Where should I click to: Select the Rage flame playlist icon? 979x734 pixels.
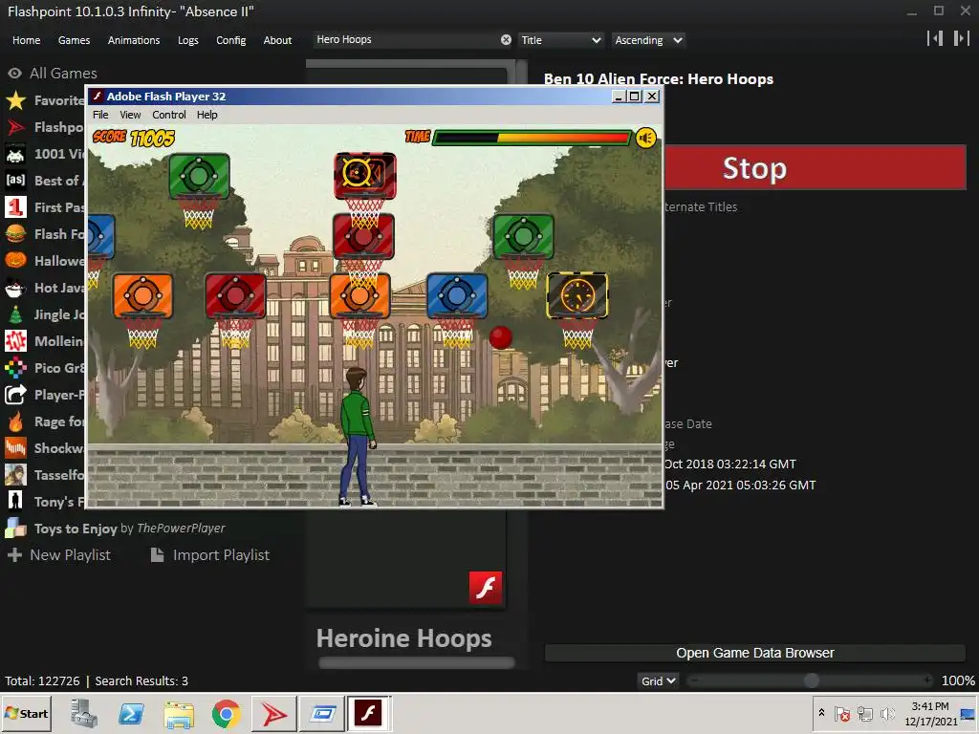click(x=15, y=421)
